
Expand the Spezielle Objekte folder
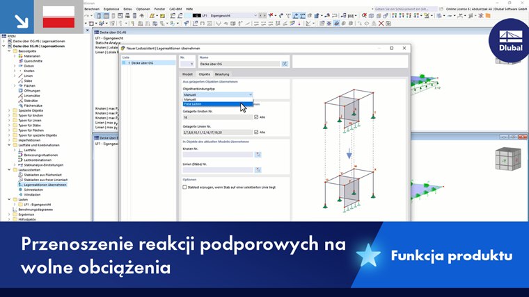(x=9, y=110)
